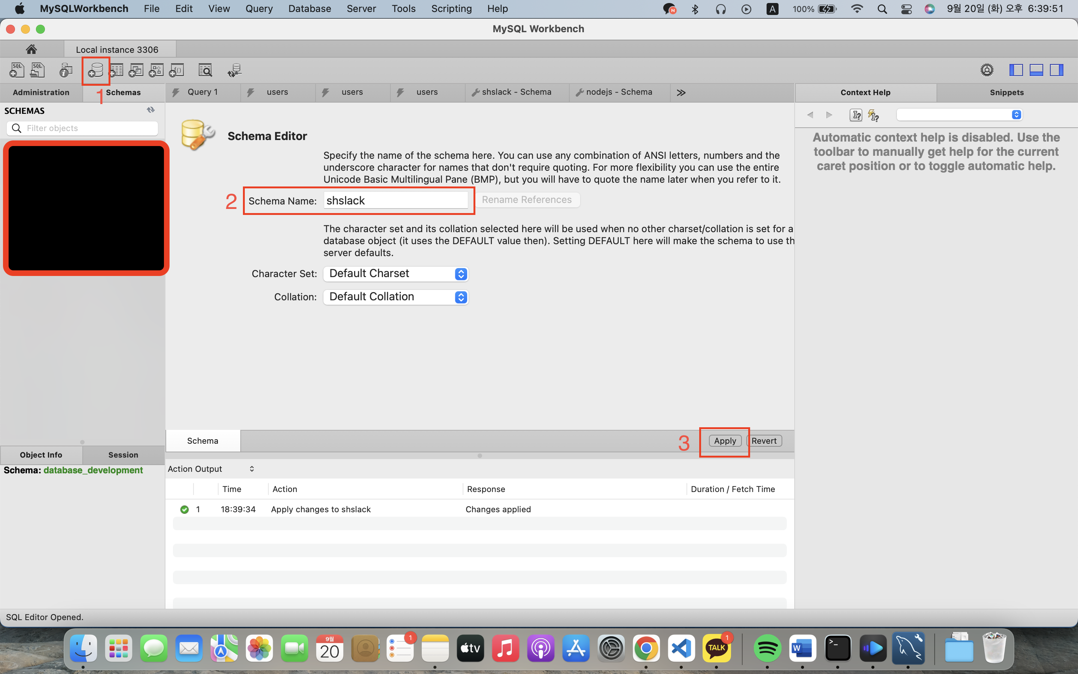Change the Action Output type selector
1078x674 pixels.
point(211,468)
